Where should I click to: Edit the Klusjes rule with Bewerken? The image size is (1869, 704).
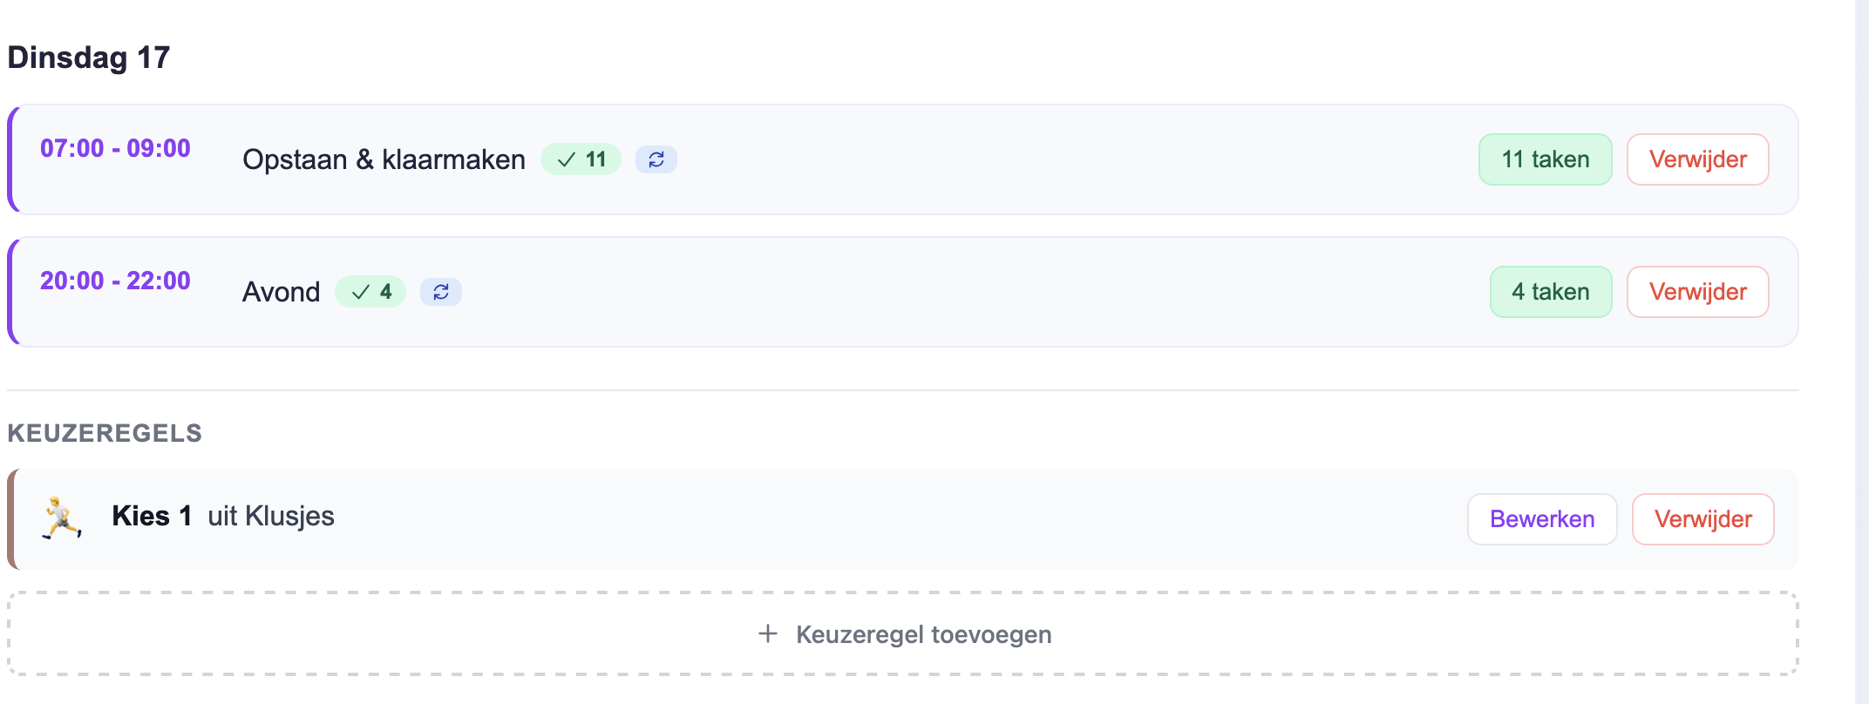click(x=1541, y=519)
